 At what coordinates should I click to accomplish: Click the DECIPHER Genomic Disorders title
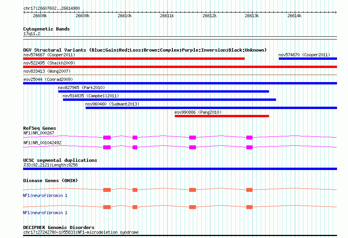click(x=59, y=227)
